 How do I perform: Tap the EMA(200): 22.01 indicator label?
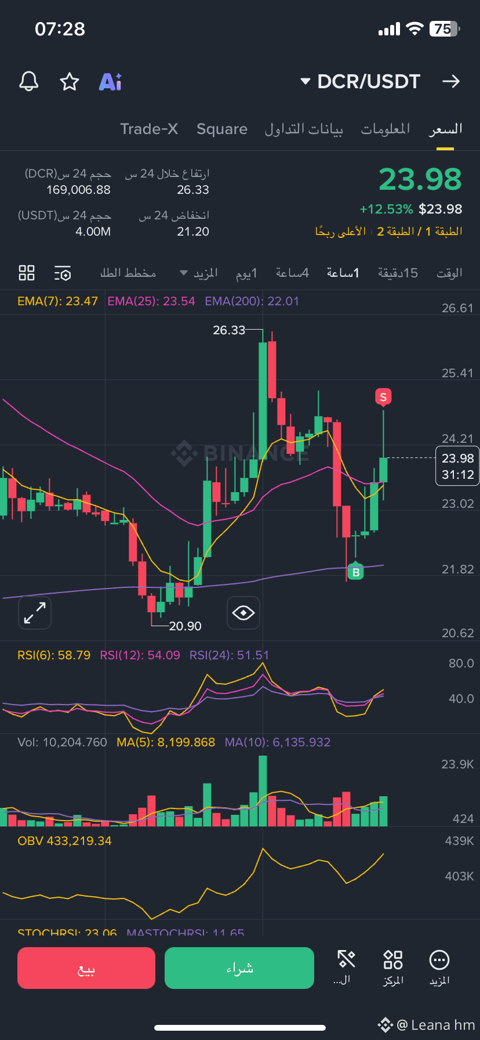pos(252,301)
